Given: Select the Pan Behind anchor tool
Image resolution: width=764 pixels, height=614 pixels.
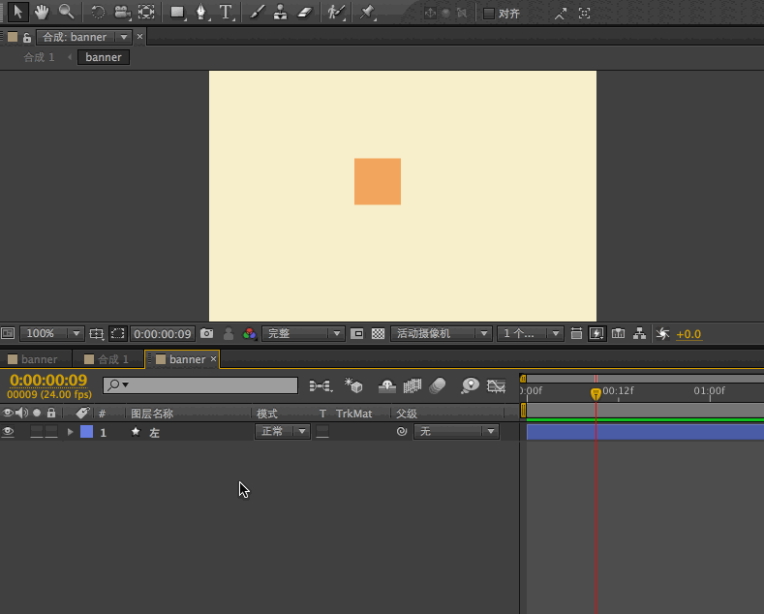Looking at the screenshot, I should tap(146, 12).
